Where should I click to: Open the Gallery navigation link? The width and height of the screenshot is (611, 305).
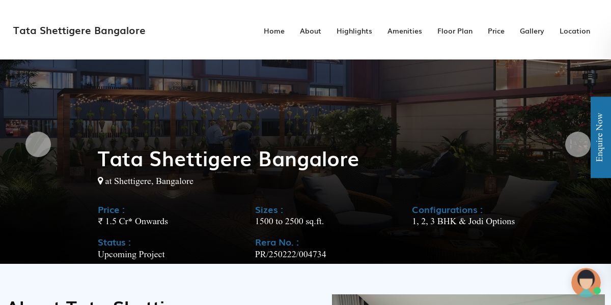(x=532, y=31)
